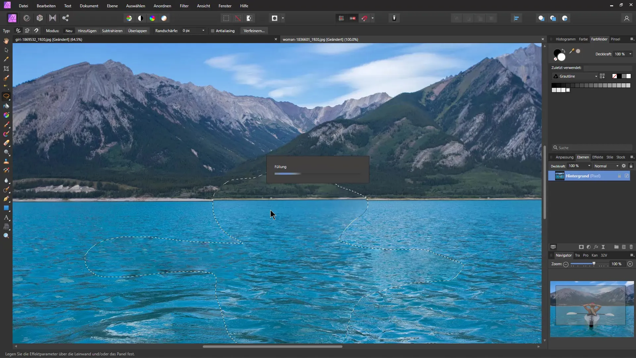636x358 pixels.
Task: Switch to woman-1836601_1920.jpg document tab
Action: click(x=320, y=39)
